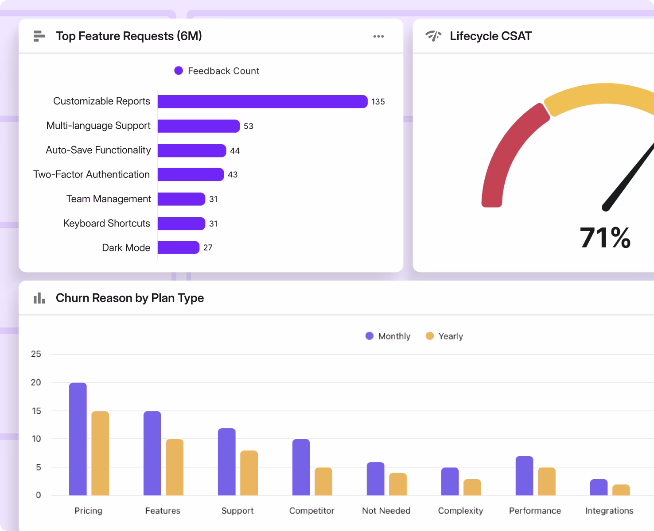
Task: Click the Yearly bar for Integrations
Action: click(621, 490)
